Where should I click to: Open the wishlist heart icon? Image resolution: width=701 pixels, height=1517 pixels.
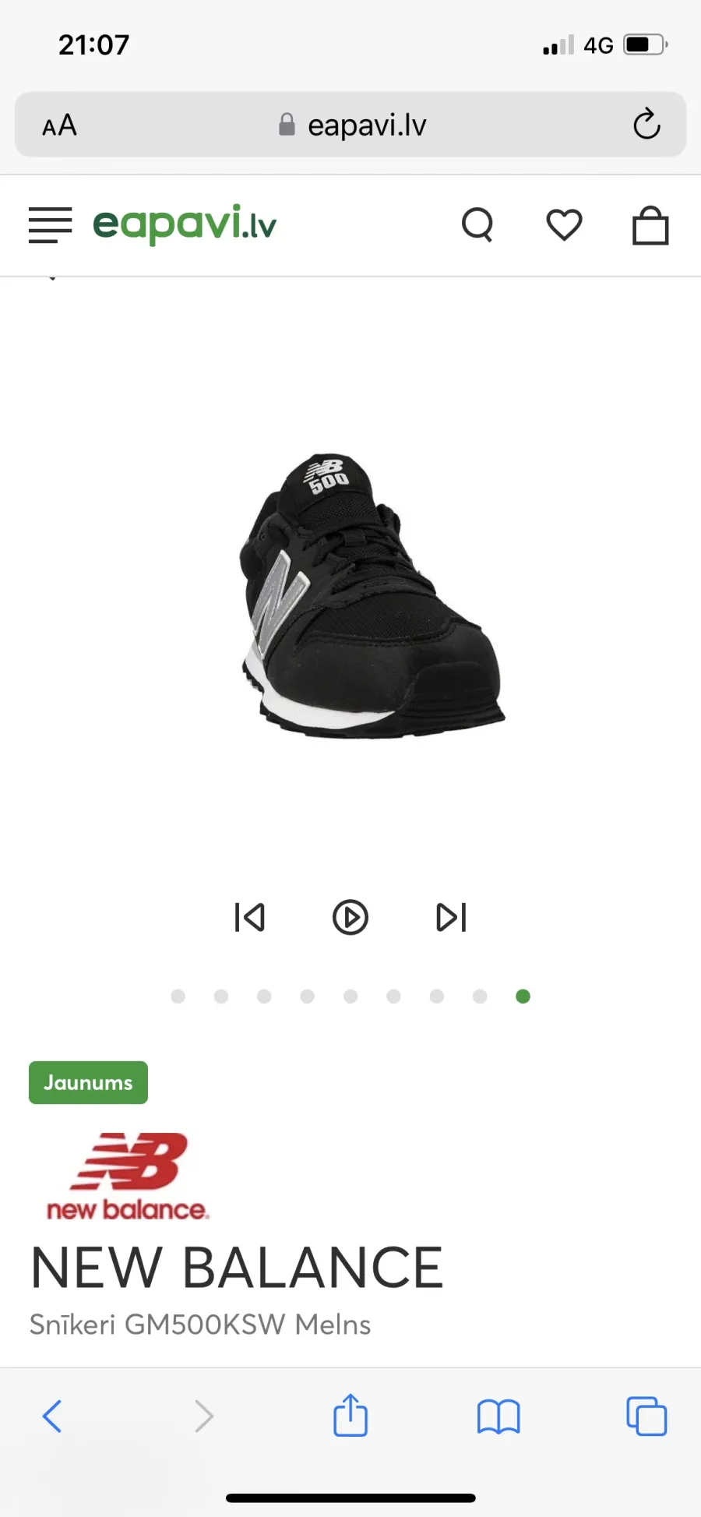[x=564, y=225]
